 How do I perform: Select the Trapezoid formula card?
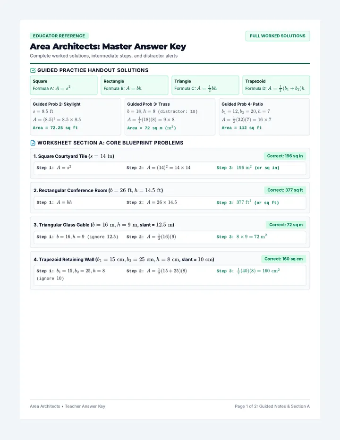276,85
